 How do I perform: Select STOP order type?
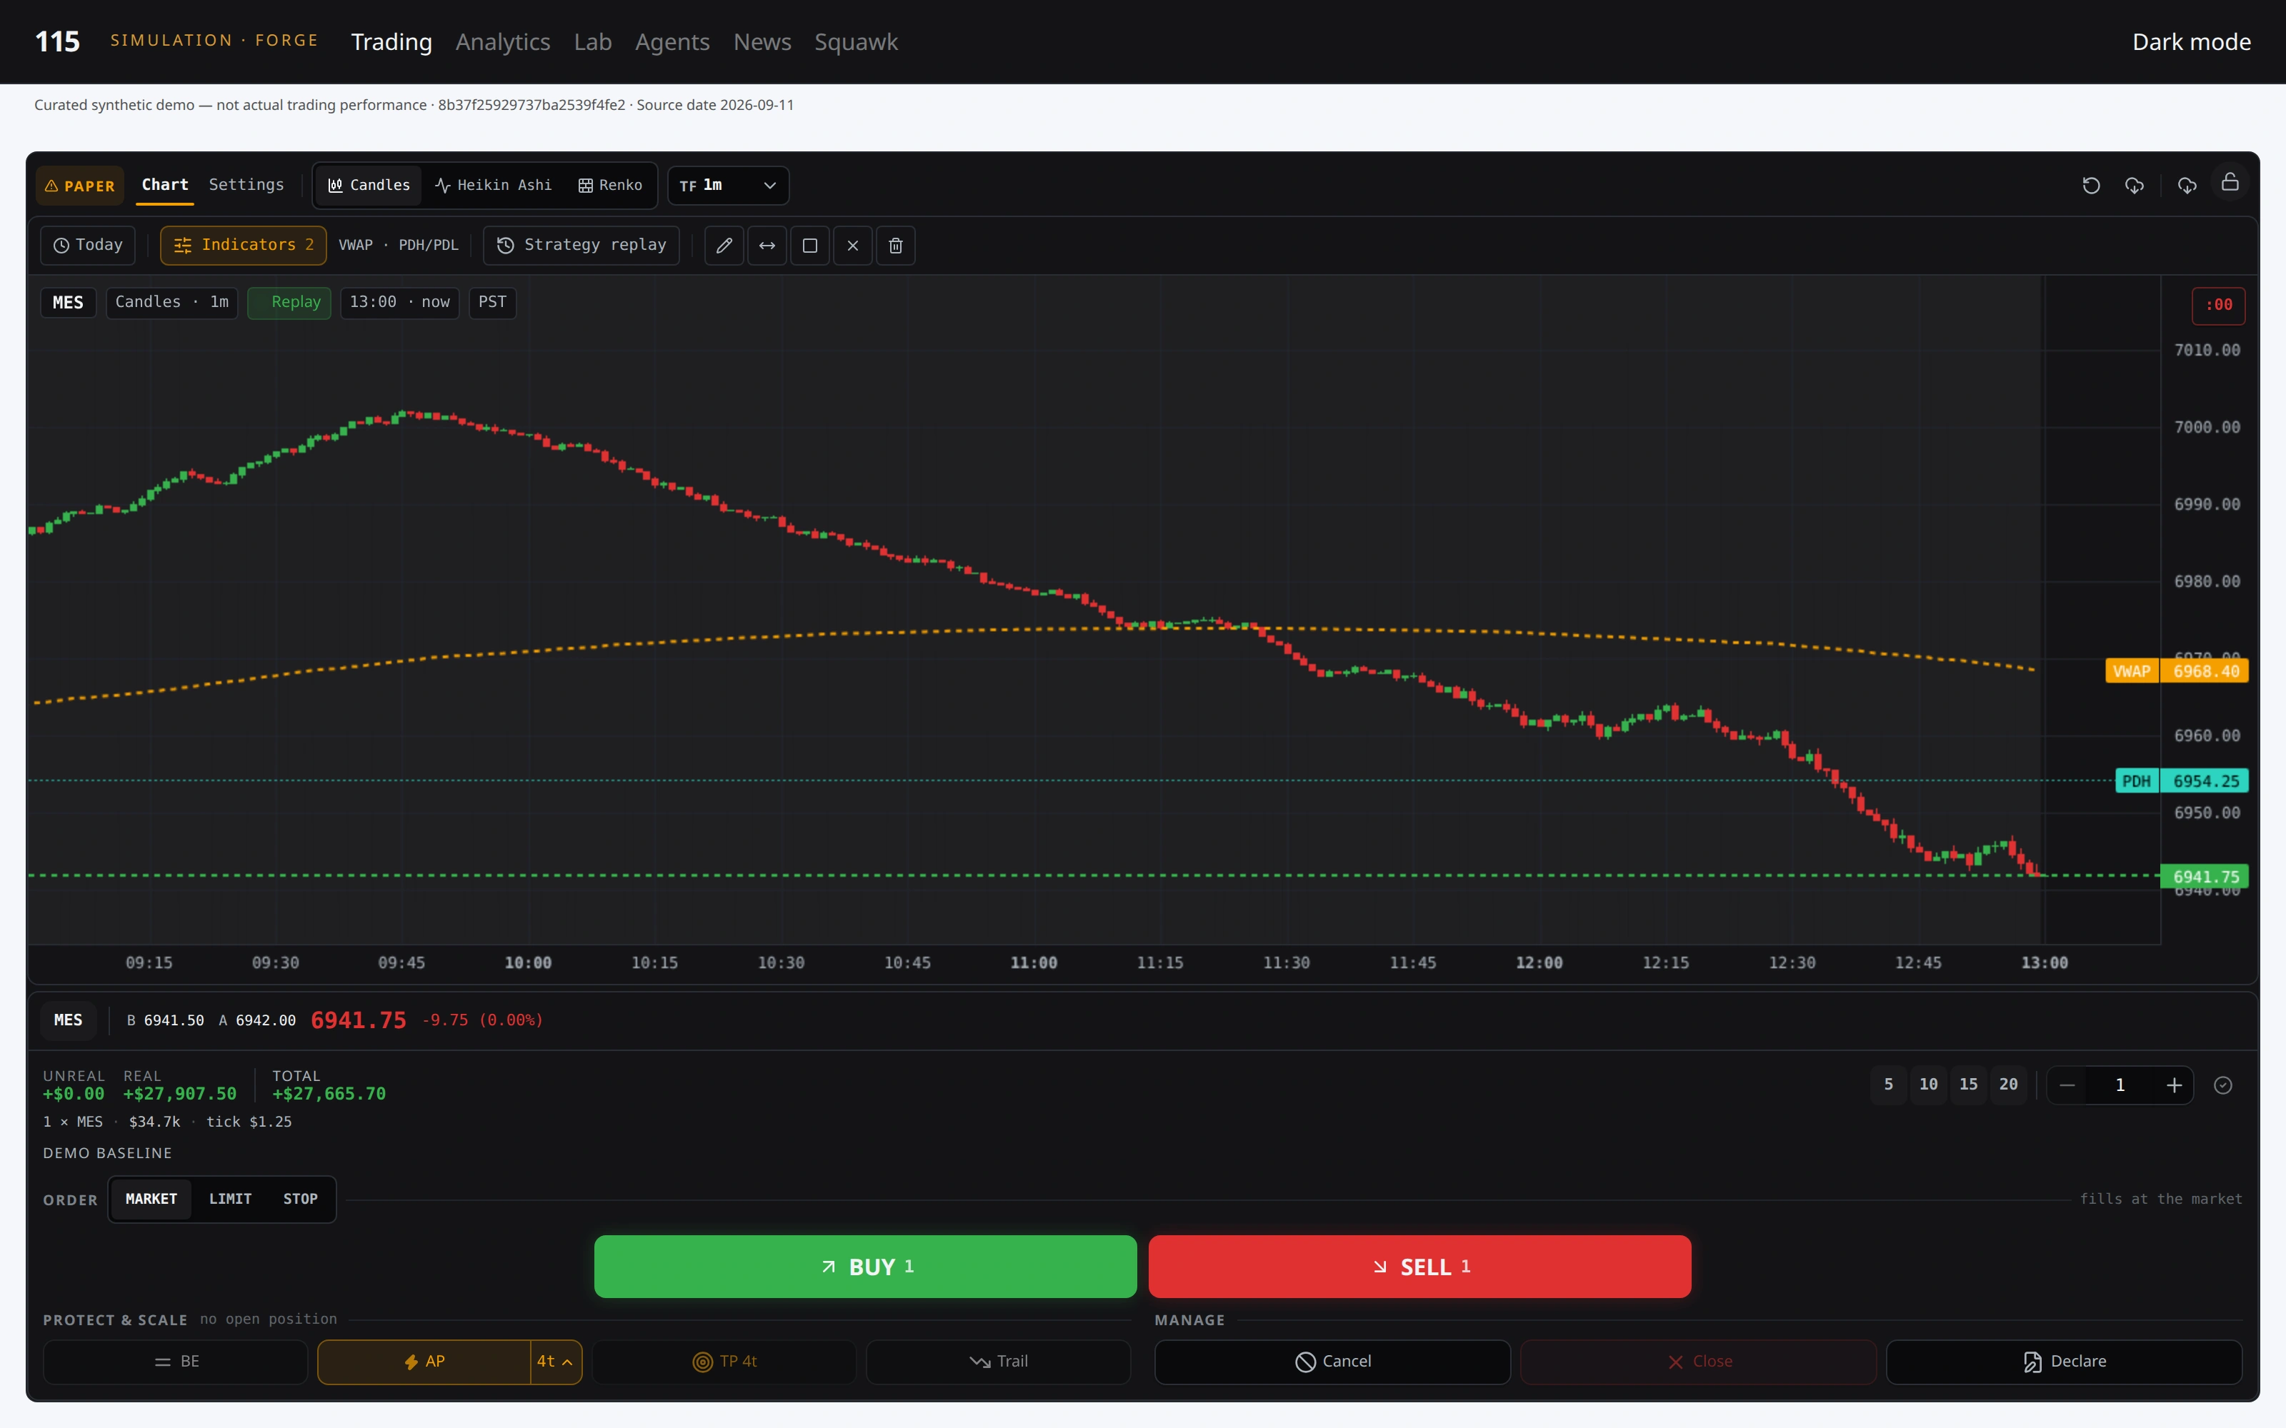(x=300, y=1200)
